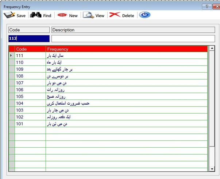Click frequency text in row 110
This screenshot has width=220, height=179.
[54, 62]
